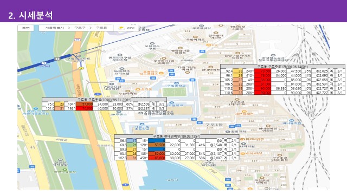The image size is (347, 195).
Task: Click the @2,107 unit price cell
Action: 214,154
